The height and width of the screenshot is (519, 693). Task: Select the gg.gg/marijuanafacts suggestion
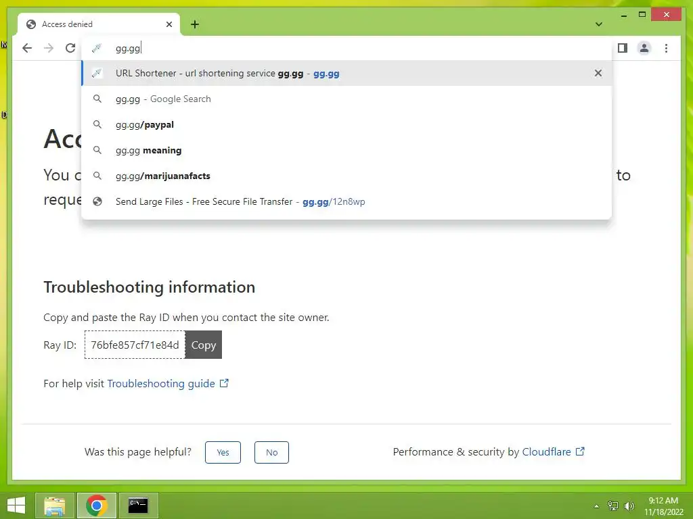(x=346, y=176)
